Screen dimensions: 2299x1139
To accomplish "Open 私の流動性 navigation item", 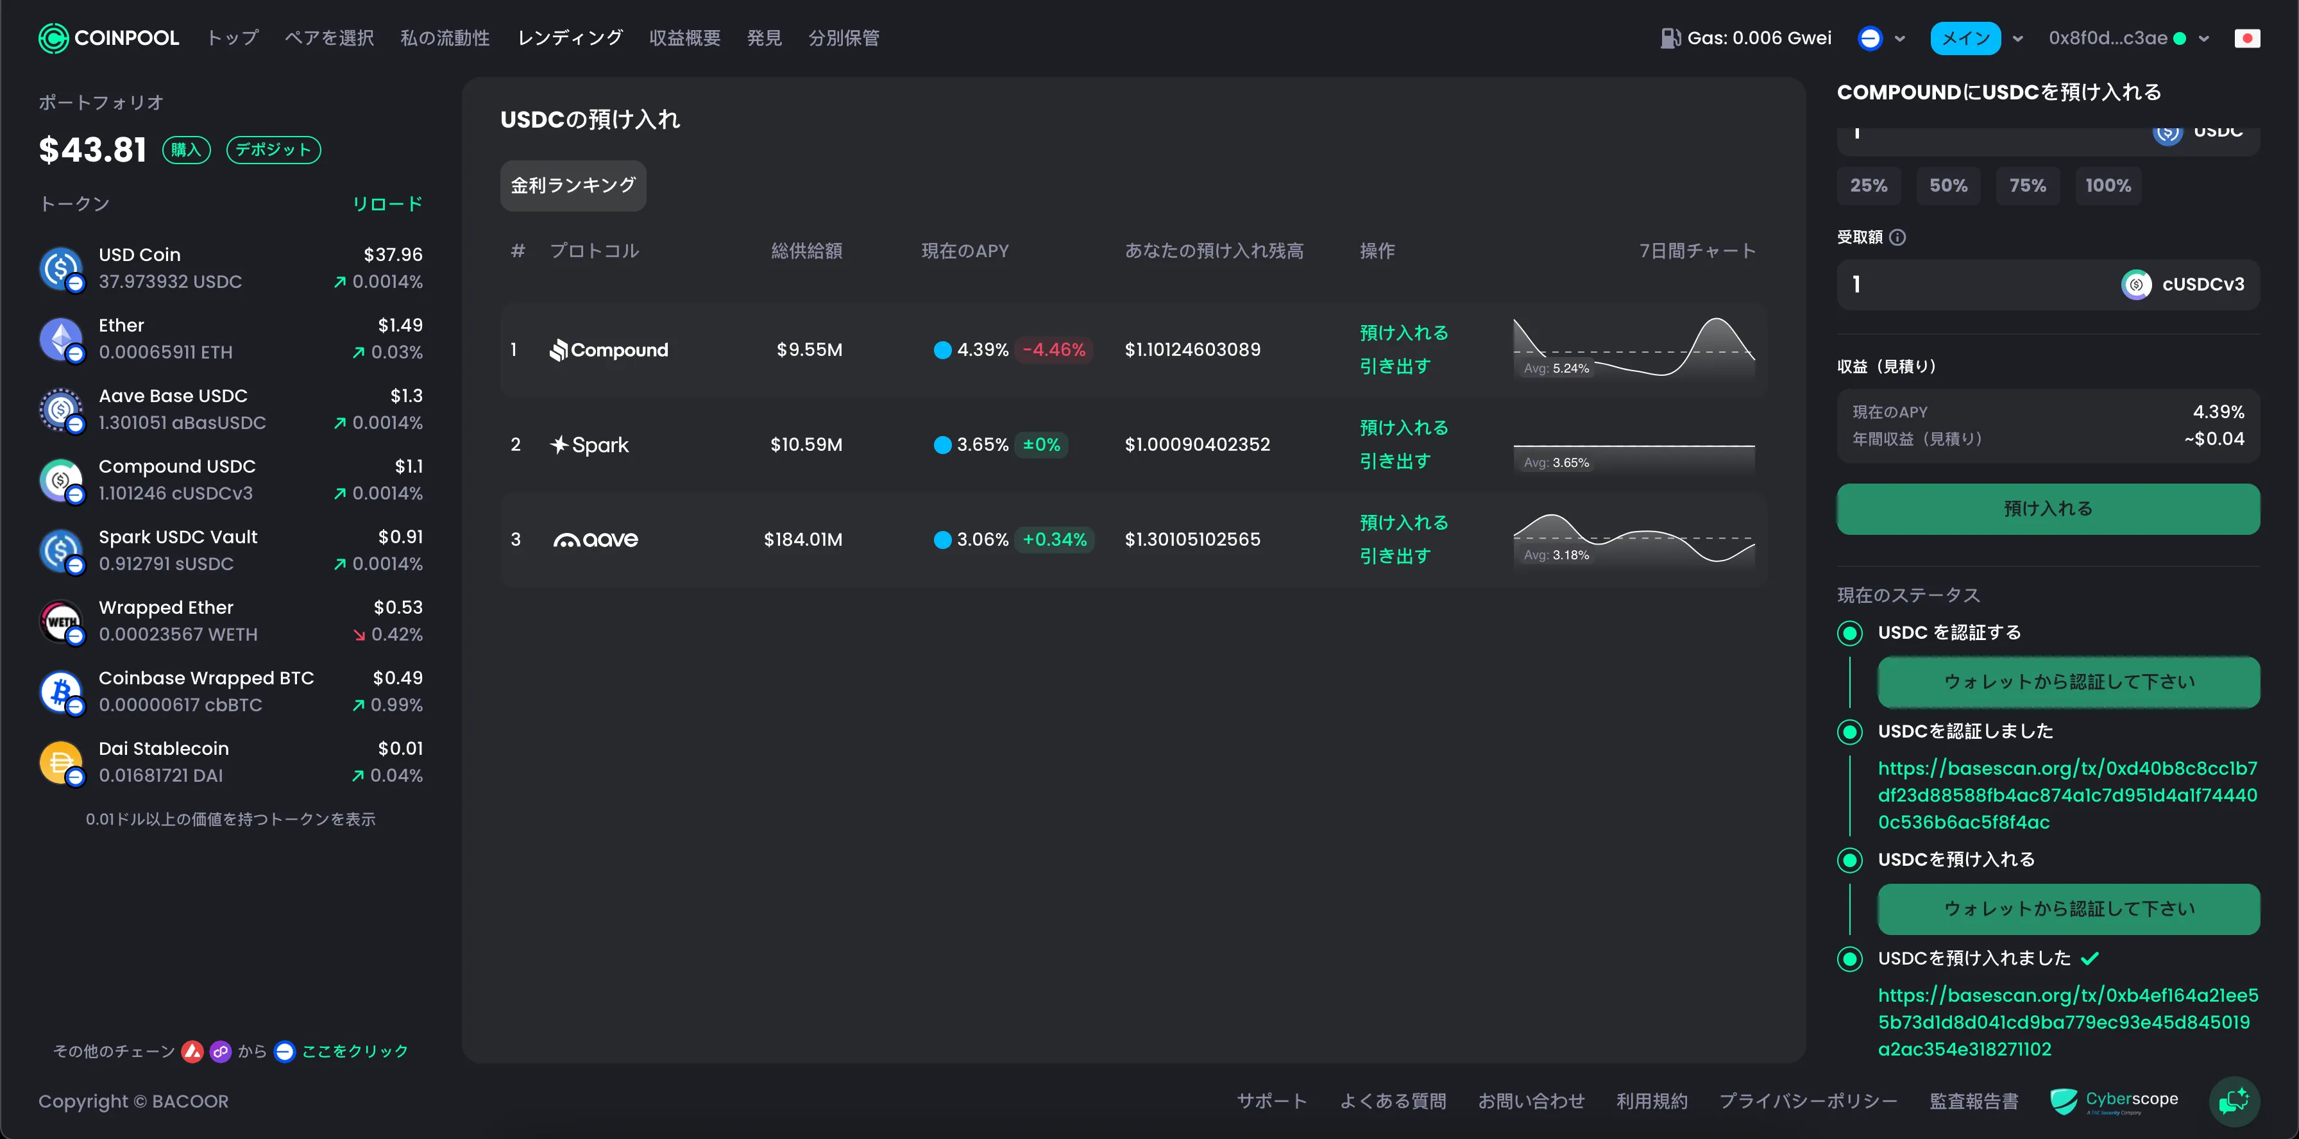I will coord(445,38).
